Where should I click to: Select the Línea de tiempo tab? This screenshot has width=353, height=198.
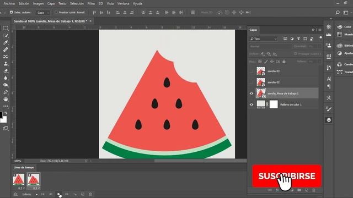pos(24,167)
